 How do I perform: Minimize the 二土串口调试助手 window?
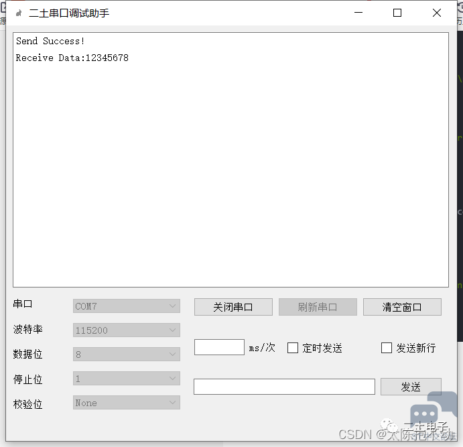[x=358, y=13]
